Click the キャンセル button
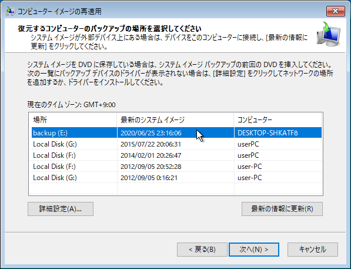The height and width of the screenshot is (269, 351). (x=313, y=250)
